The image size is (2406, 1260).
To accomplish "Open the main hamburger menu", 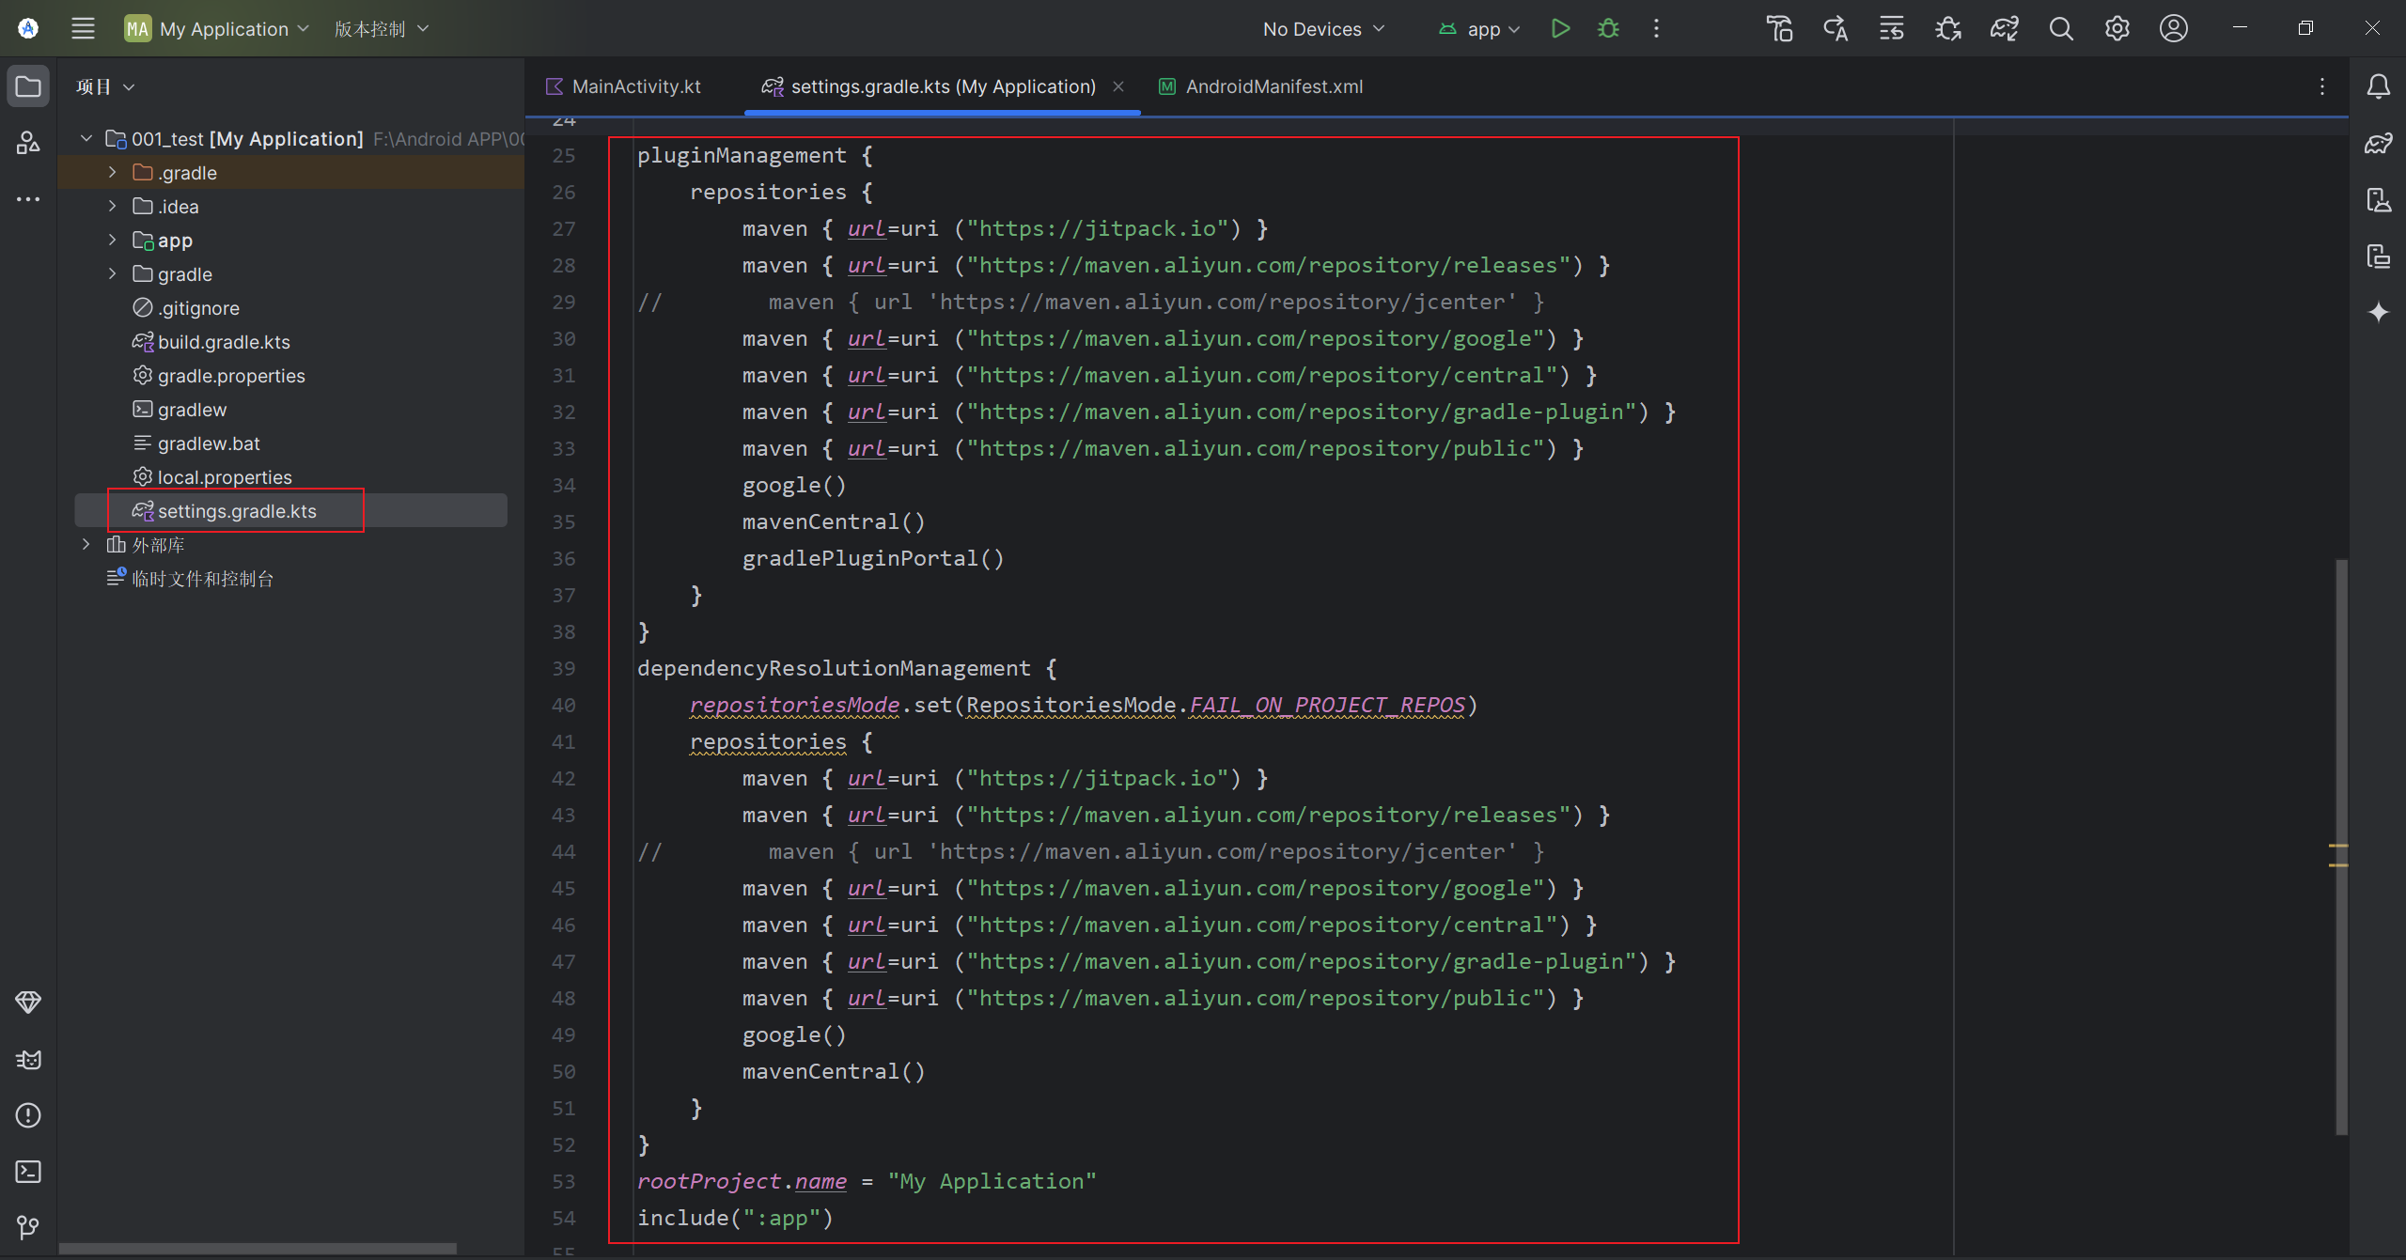I will [x=83, y=28].
